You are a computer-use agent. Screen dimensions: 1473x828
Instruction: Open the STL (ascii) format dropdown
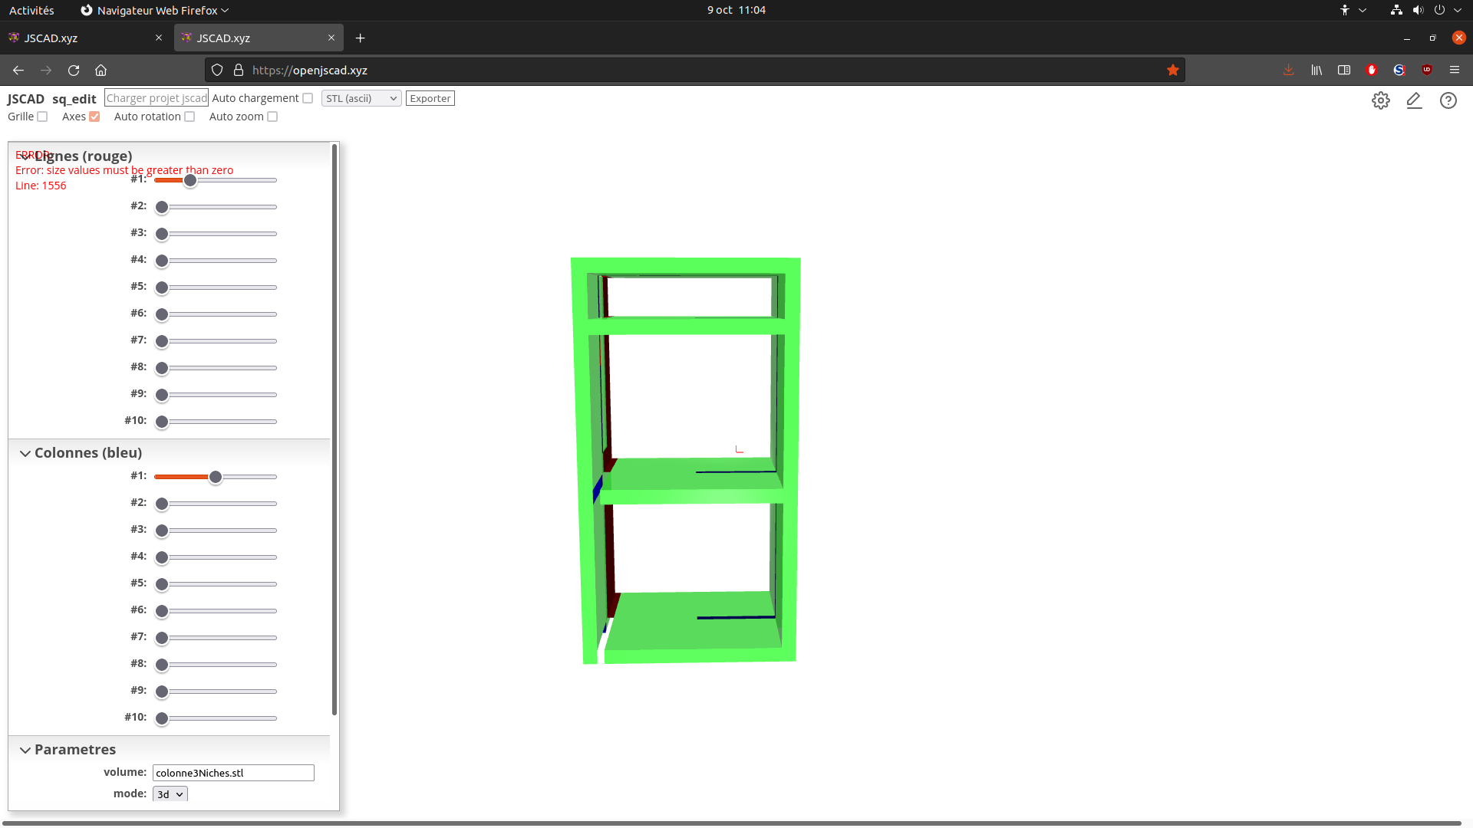point(361,98)
